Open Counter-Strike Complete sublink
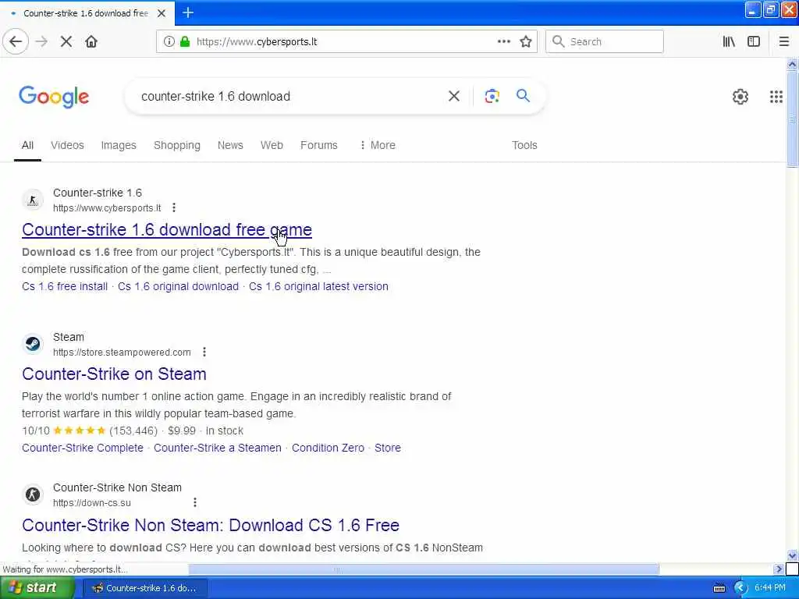The image size is (799, 599). pyautogui.click(x=83, y=448)
